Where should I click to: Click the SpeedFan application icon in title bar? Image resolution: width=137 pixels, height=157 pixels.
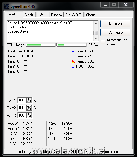coord(7,6)
